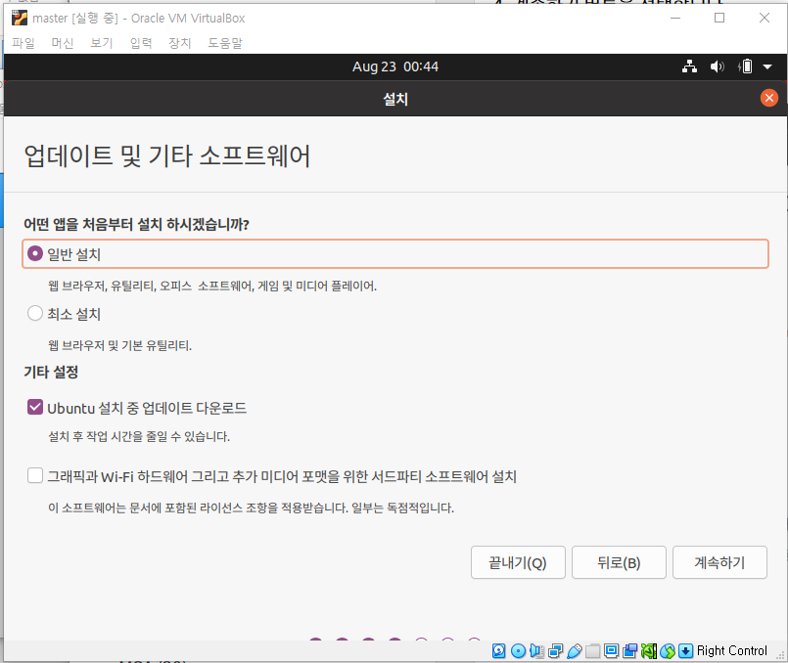Click the 웹 브라우저 및 기본 유틸리티 description
This screenshot has width=788, height=663.
pyautogui.click(x=120, y=345)
